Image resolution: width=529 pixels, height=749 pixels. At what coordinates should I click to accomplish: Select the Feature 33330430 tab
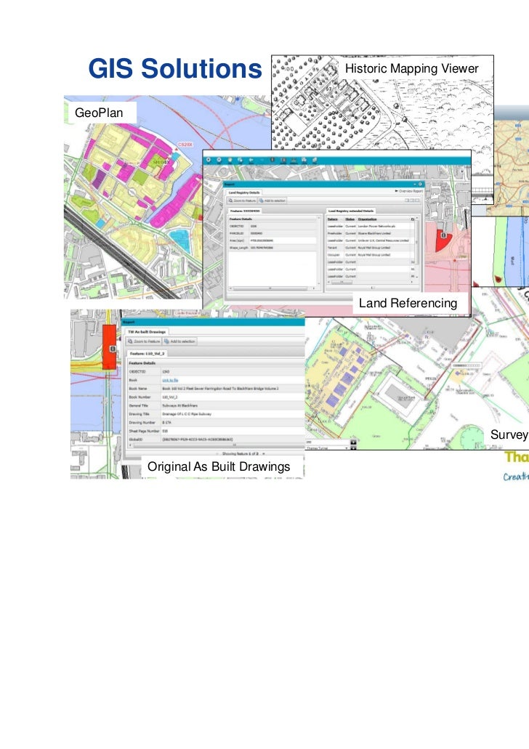pyautogui.click(x=245, y=210)
